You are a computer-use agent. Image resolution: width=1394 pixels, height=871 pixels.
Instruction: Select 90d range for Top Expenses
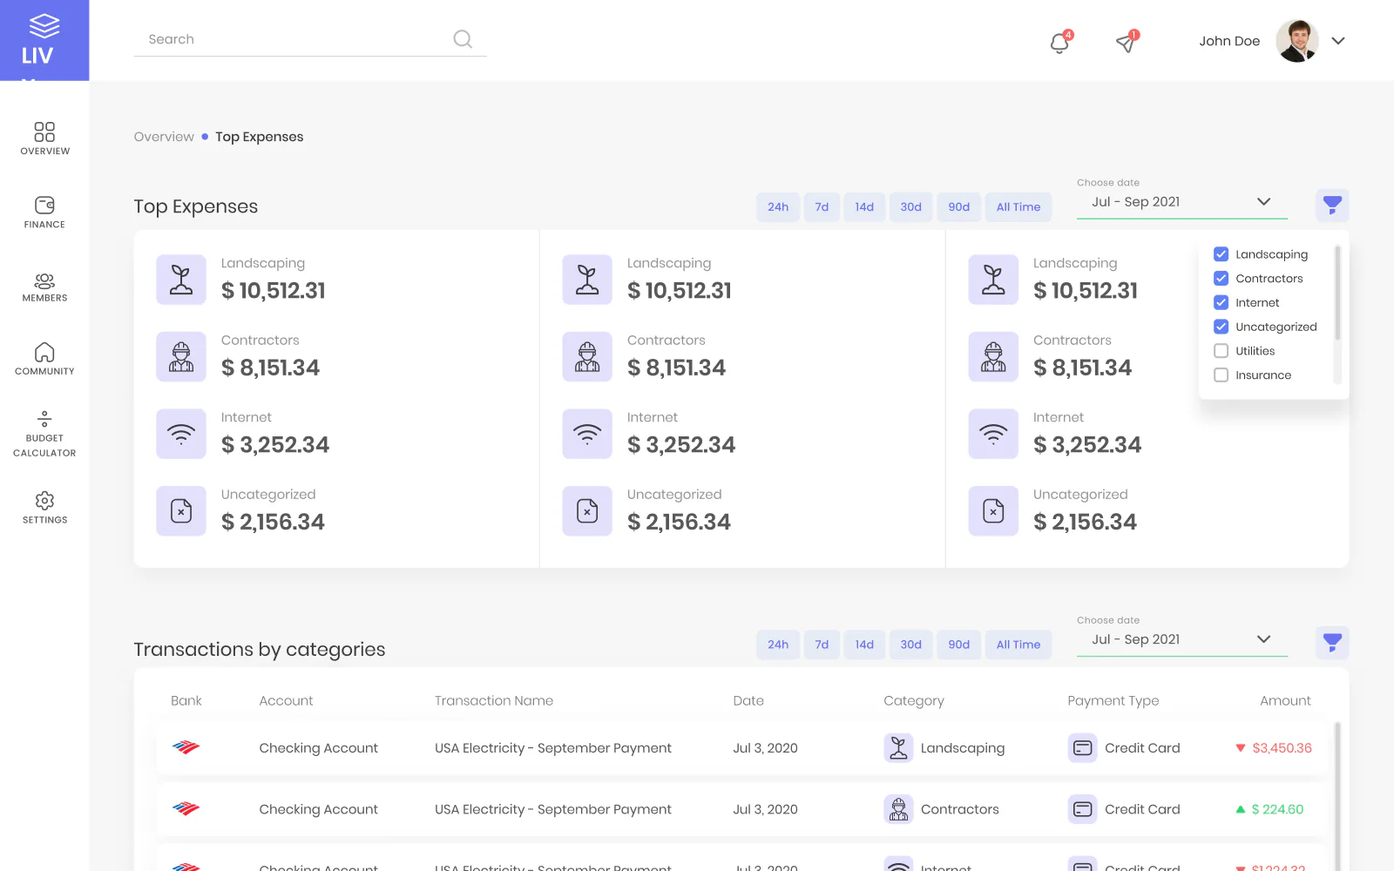click(x=958, y=206)
